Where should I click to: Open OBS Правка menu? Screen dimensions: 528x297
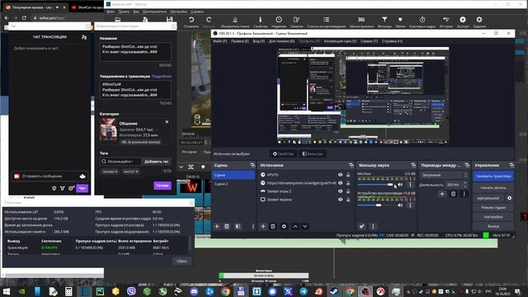(x=240, y=41)
